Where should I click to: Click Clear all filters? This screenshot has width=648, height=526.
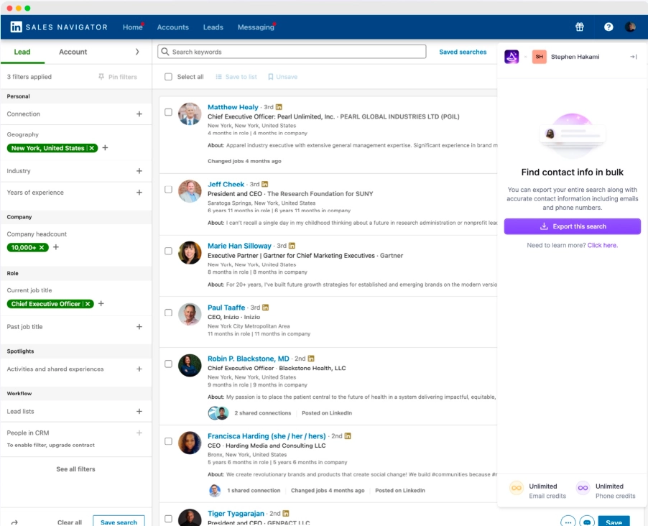tap(70, 522)
